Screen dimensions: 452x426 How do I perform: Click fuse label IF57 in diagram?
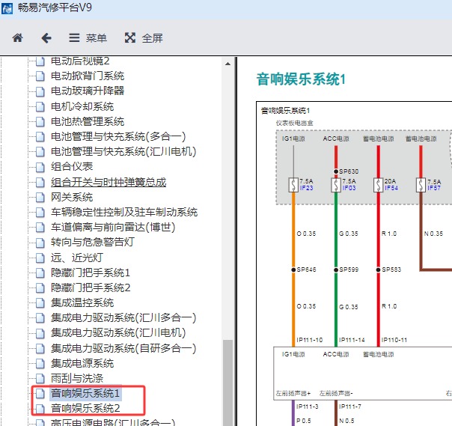click(434, 188)
